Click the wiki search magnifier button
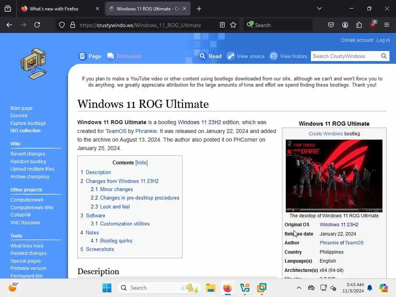 (x=384, y=56)
